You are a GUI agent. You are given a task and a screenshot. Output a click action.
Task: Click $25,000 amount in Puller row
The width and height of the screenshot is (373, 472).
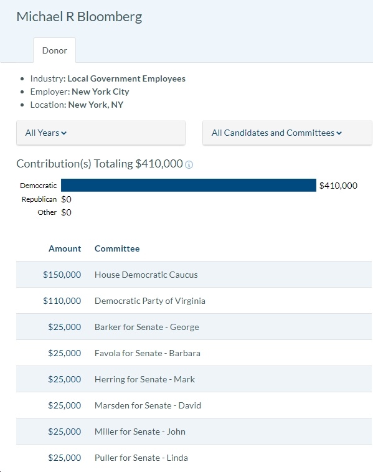click(64, 458)
